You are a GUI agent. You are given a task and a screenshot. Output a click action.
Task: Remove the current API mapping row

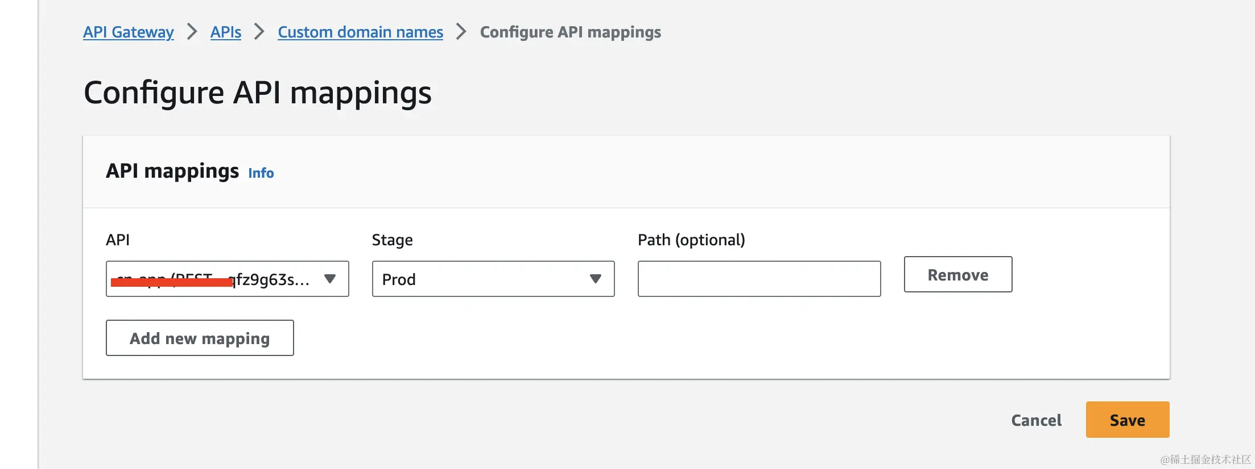[x=957, y=275]
